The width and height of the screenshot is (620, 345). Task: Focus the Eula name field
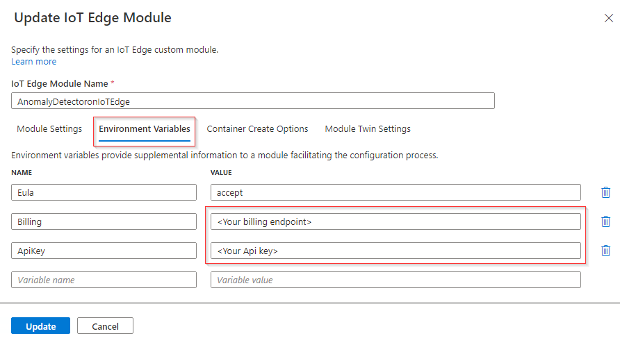click(104, 192)
